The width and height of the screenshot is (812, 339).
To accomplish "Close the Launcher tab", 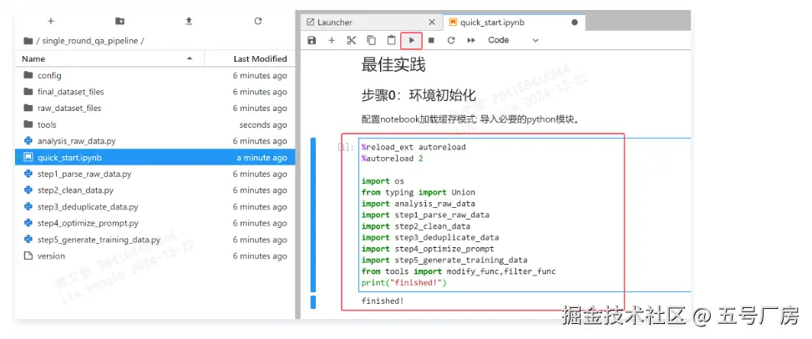I will tap(432, 23).
